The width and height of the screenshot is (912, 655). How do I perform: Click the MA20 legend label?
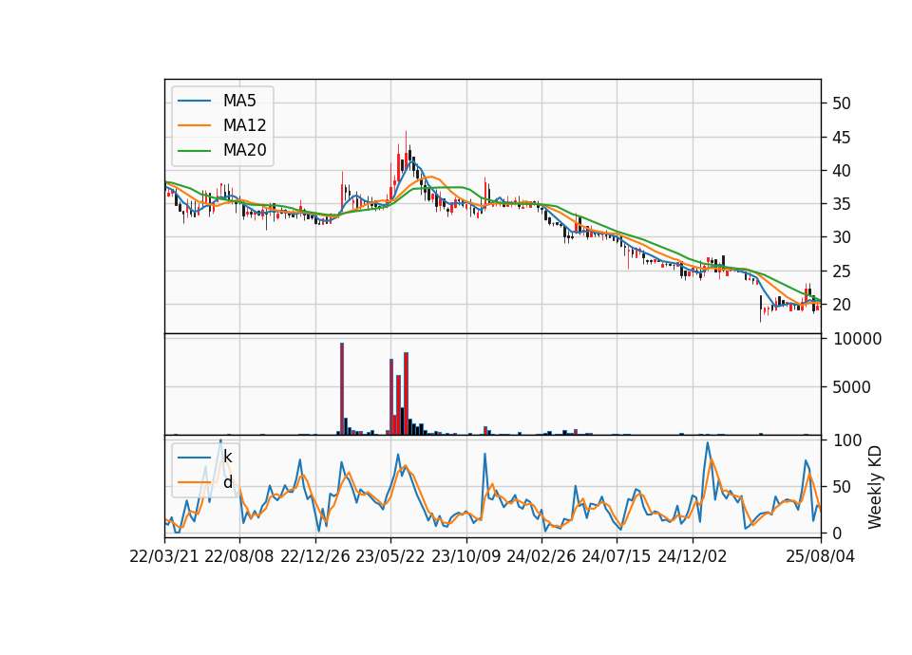(244, 151)
